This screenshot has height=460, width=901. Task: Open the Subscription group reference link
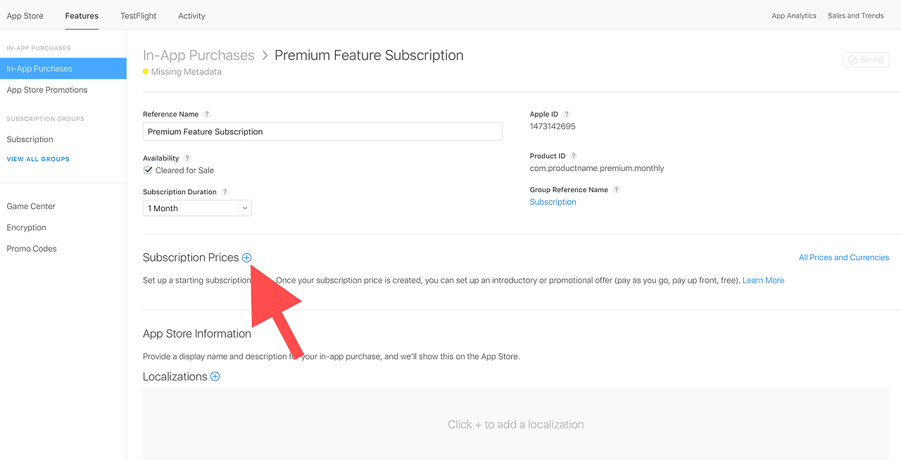coord(553,202)
